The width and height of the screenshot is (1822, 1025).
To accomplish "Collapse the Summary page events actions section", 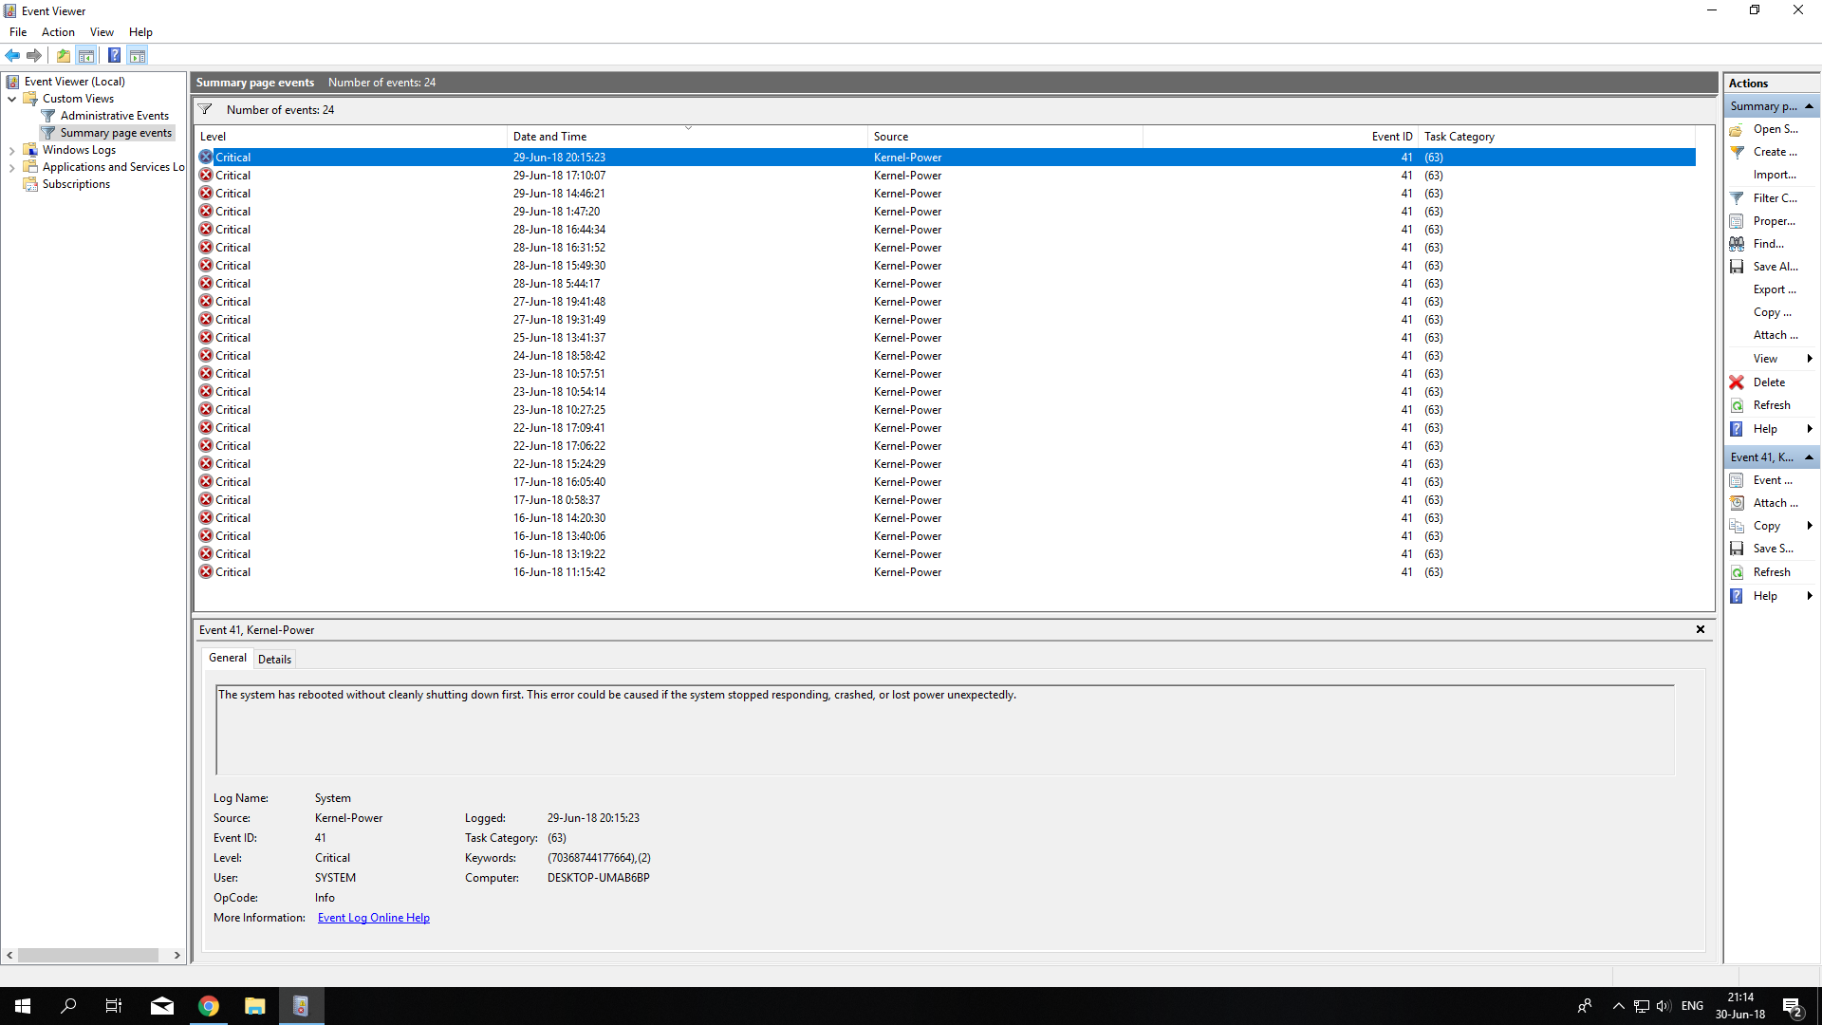I will point(1809,106).
